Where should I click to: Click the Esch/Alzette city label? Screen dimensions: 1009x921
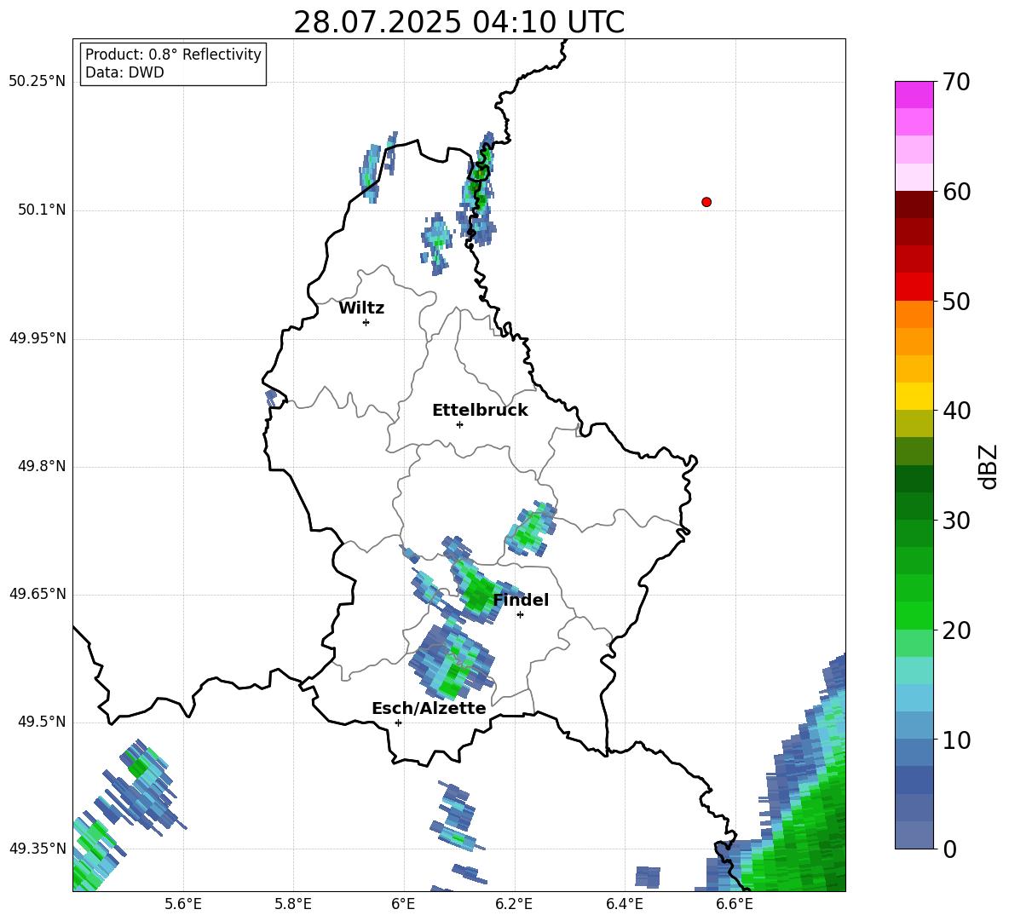click(x=430, y=708)
